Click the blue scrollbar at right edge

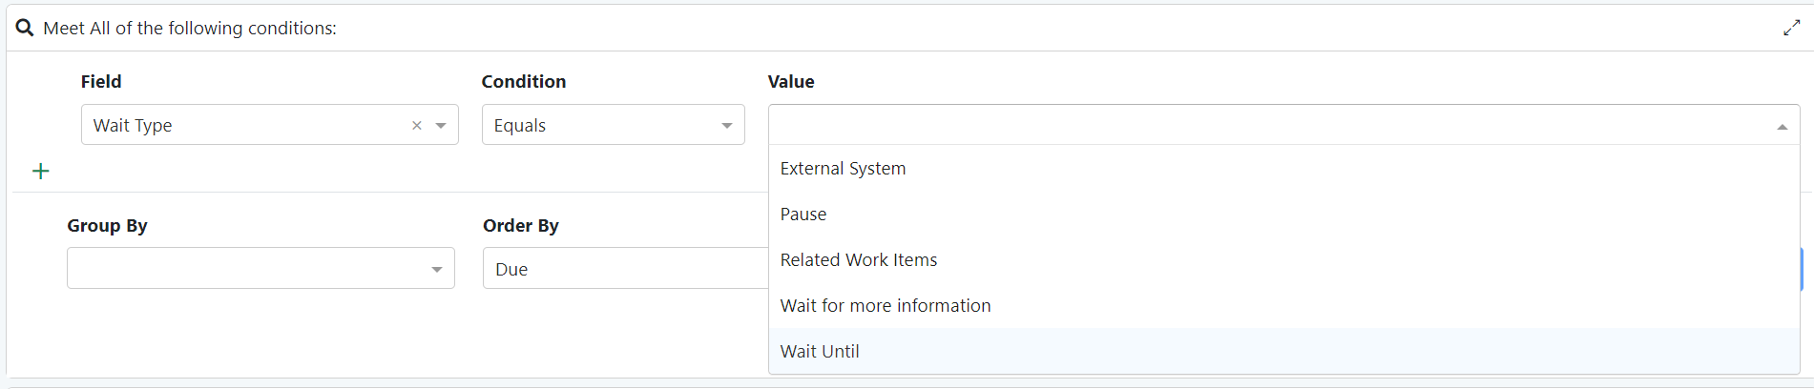pos(1802,269)
